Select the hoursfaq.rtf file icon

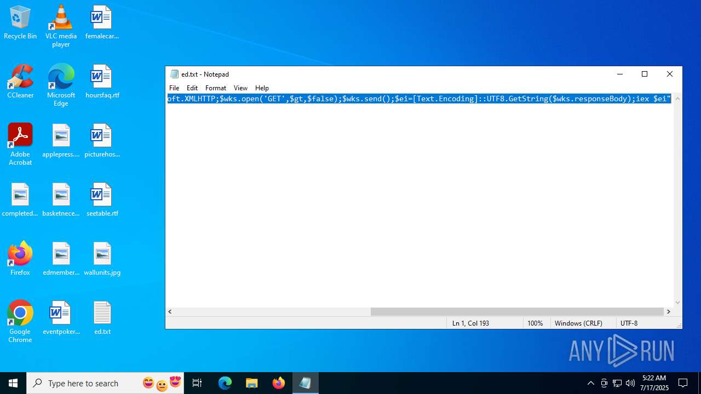[102, 82]
